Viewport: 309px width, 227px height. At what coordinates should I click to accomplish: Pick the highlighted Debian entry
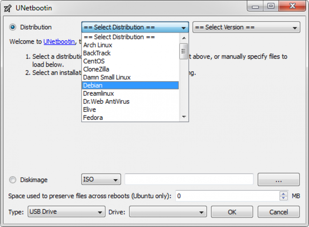[x=130, y=86]
